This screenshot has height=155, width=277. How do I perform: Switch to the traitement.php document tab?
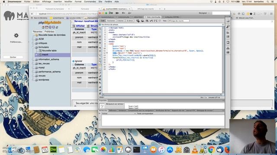tap(124, 17)
